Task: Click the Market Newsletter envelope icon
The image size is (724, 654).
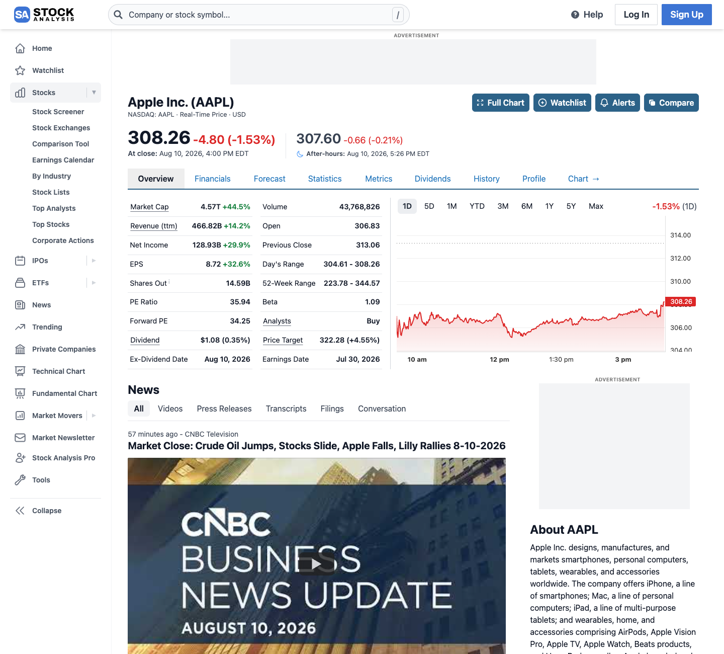Action: [x=20, y=438]
